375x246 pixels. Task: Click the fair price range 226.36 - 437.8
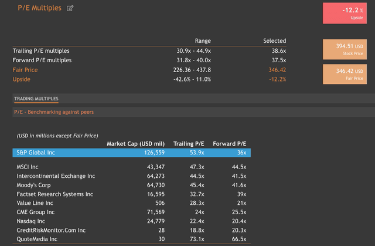click(192, 70)
